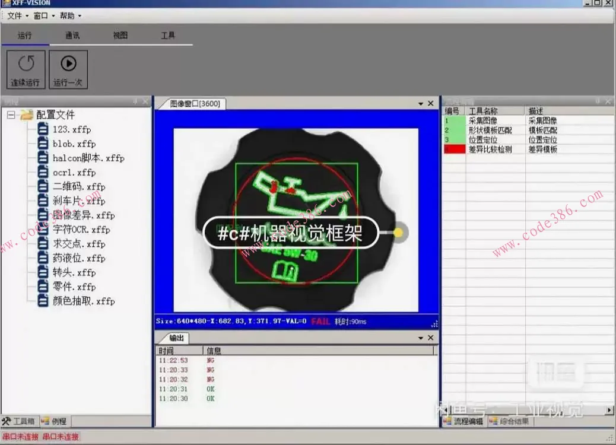Select 颜色抽取.xffp in tree

tap(84, 301)
